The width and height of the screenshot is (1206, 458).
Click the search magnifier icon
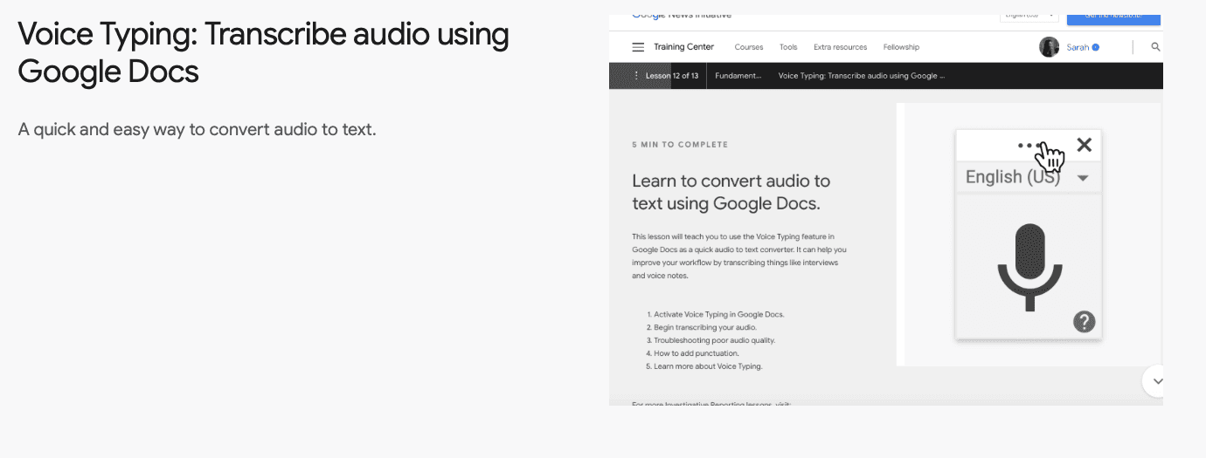(x=1156, y=47)
